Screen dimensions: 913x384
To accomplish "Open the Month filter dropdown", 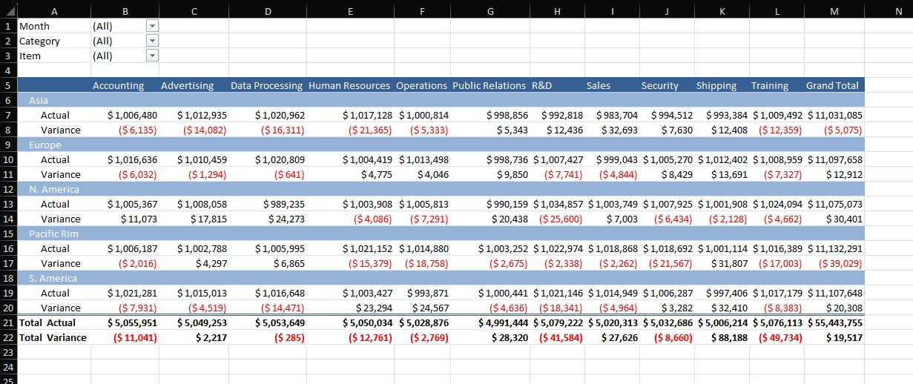I will [x=152, y=26].
